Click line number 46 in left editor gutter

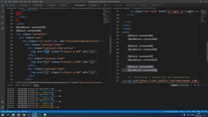click(x=11, y=51)
